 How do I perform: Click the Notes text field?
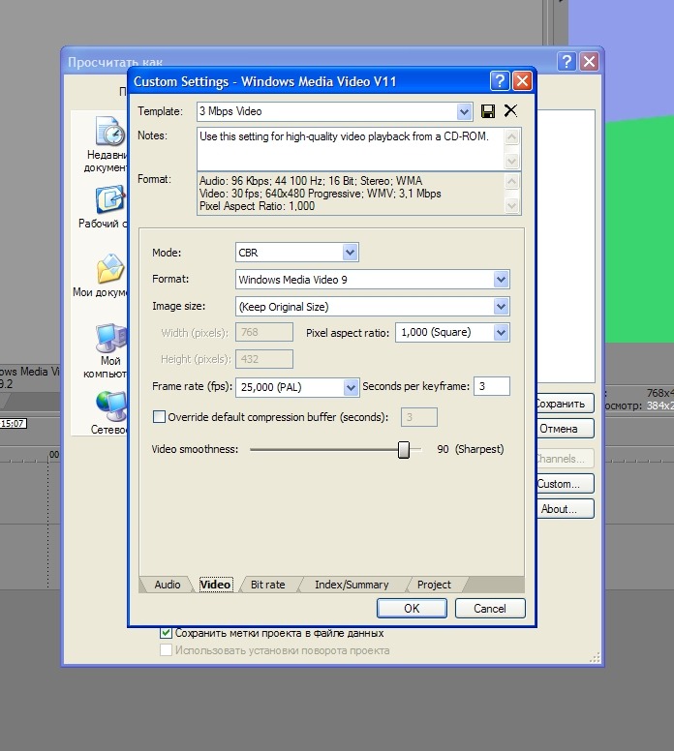[351, 149]
